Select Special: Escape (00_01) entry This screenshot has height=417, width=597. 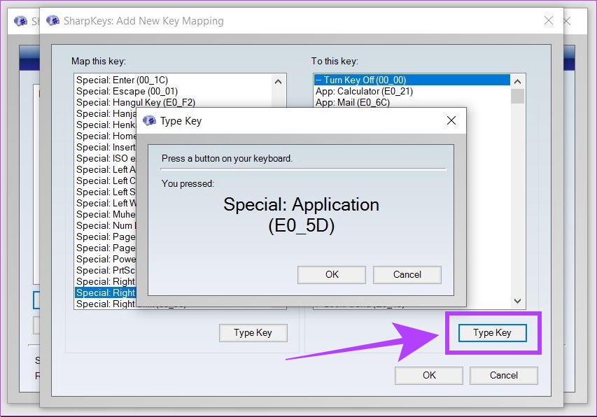[x=174, y=92]
